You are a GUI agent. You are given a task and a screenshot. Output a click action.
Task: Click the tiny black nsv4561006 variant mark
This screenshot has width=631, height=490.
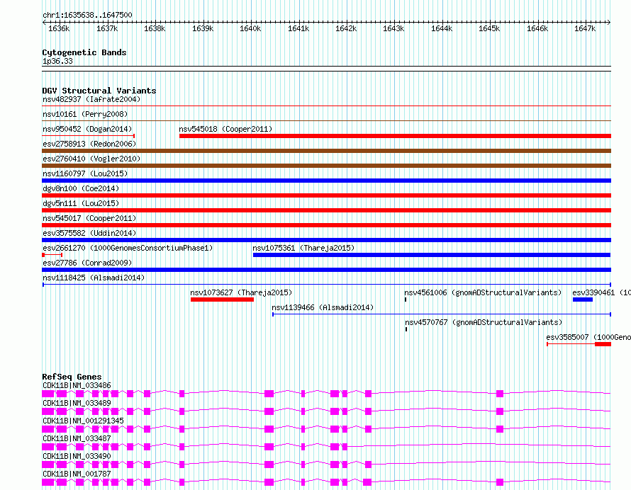[x=406, y=300]
